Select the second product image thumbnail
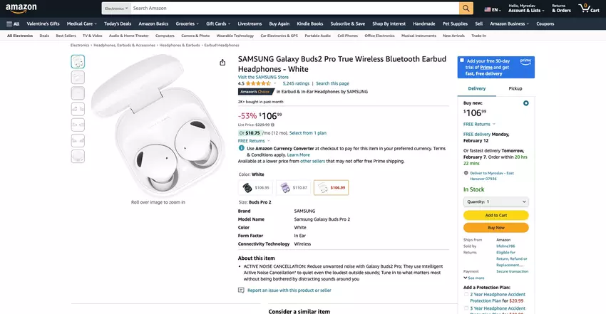 [78, 78]
